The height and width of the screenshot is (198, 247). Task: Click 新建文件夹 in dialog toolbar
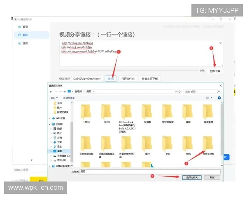coord(69,98)
